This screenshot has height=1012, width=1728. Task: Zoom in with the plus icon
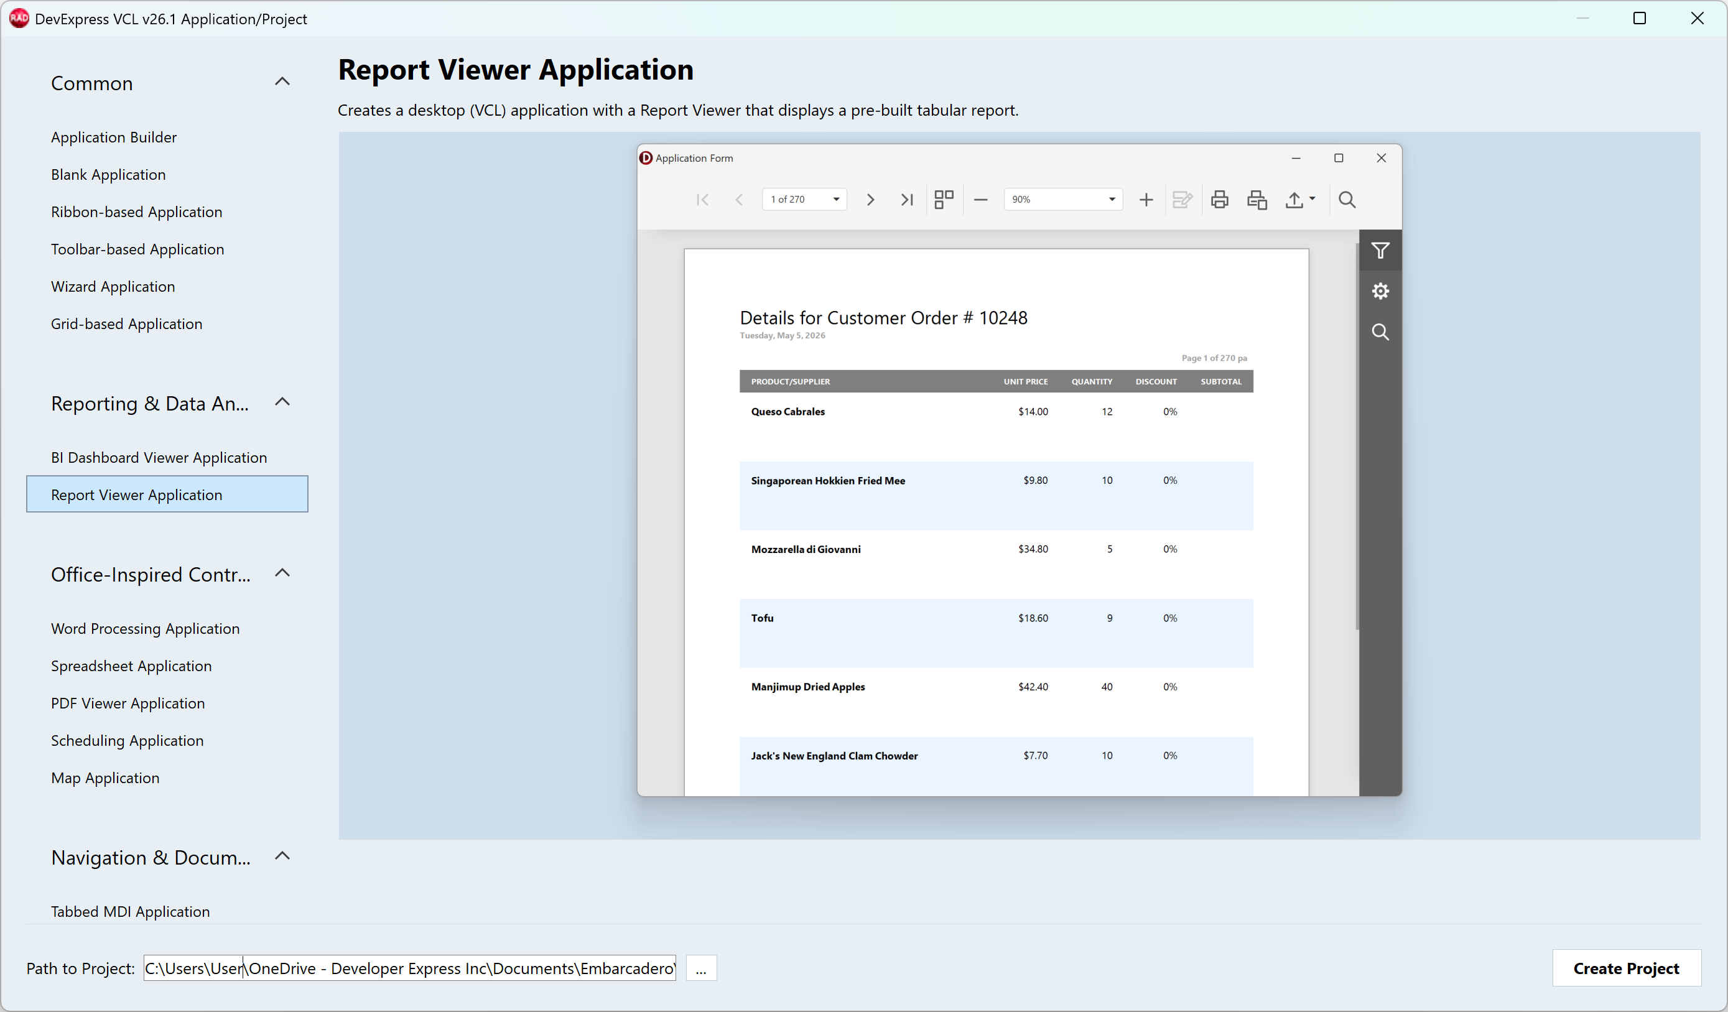click(1146, 200)
